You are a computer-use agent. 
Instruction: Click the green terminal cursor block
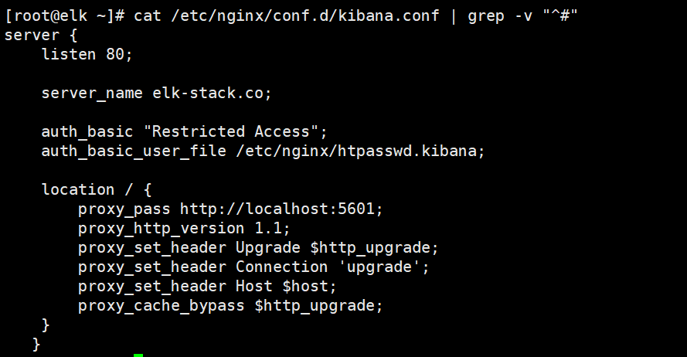point(138,355)
